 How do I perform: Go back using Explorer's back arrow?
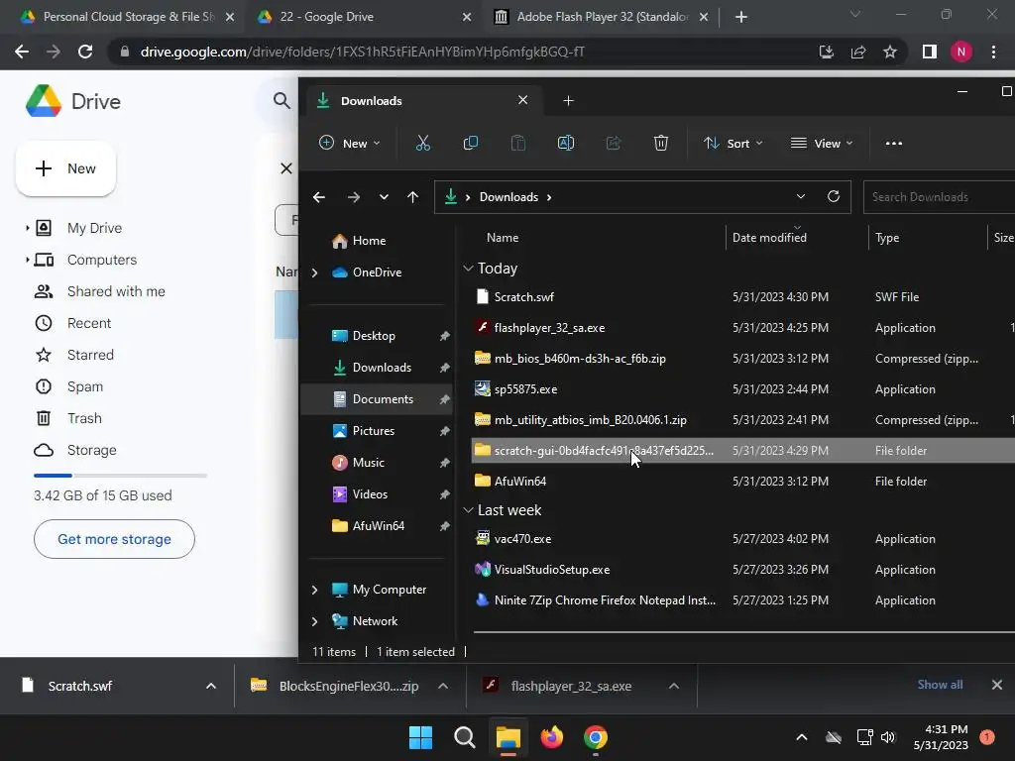[x=319, y=197]
